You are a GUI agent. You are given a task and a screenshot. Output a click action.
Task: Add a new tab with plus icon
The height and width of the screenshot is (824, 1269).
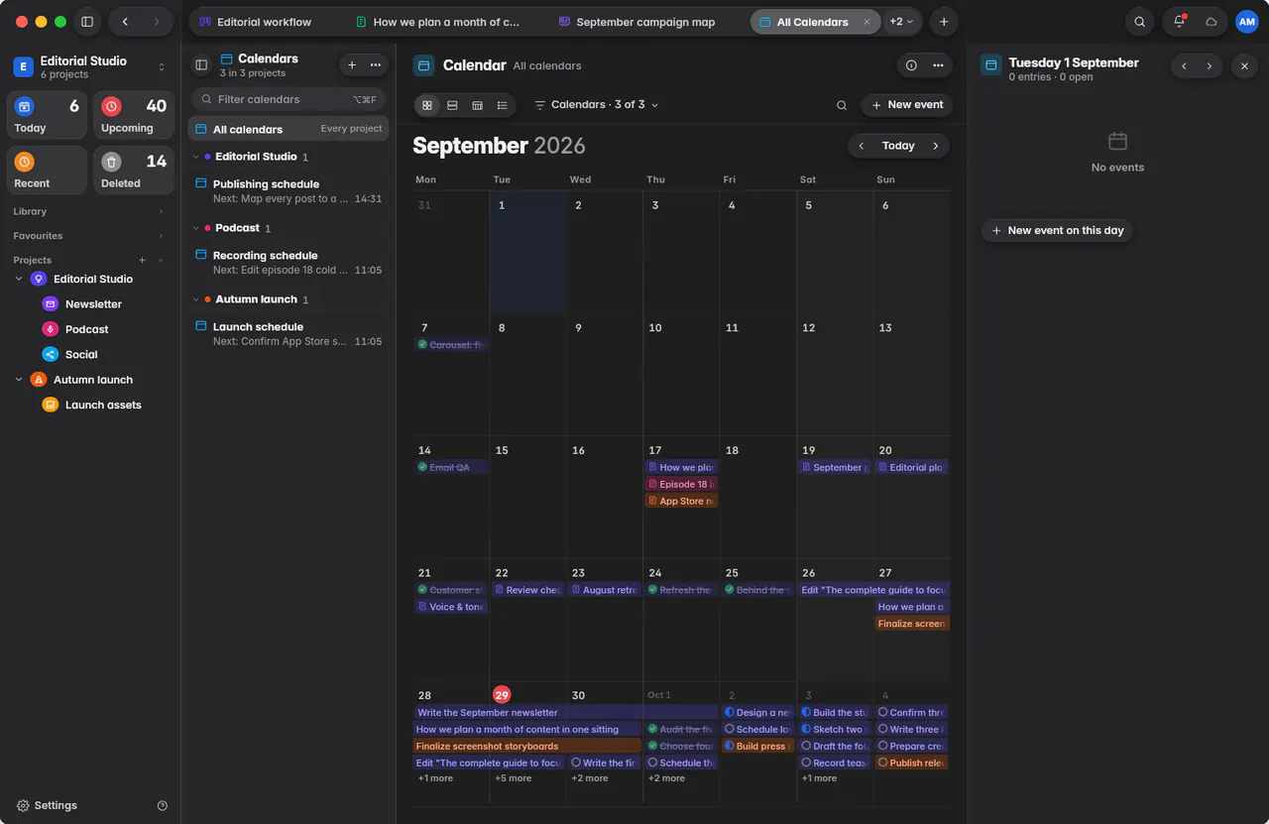944,22
